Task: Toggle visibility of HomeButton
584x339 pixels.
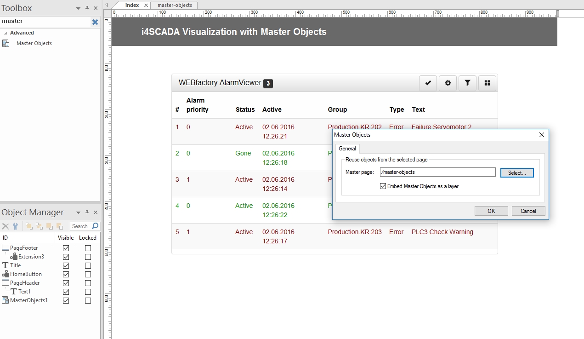Action: (x=66, y=274)
